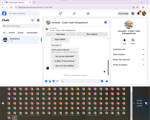Open the Marketplace chat in the list
The height and width of the screenshot is (120, 150).
pyautogui.click(x=20, y=40)
